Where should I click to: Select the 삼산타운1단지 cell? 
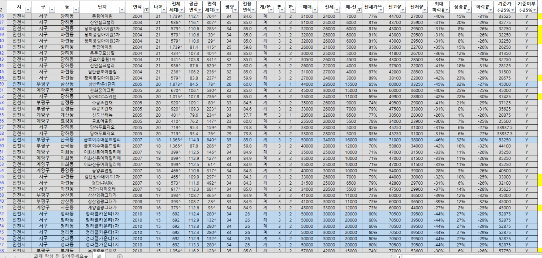[102, 84]
